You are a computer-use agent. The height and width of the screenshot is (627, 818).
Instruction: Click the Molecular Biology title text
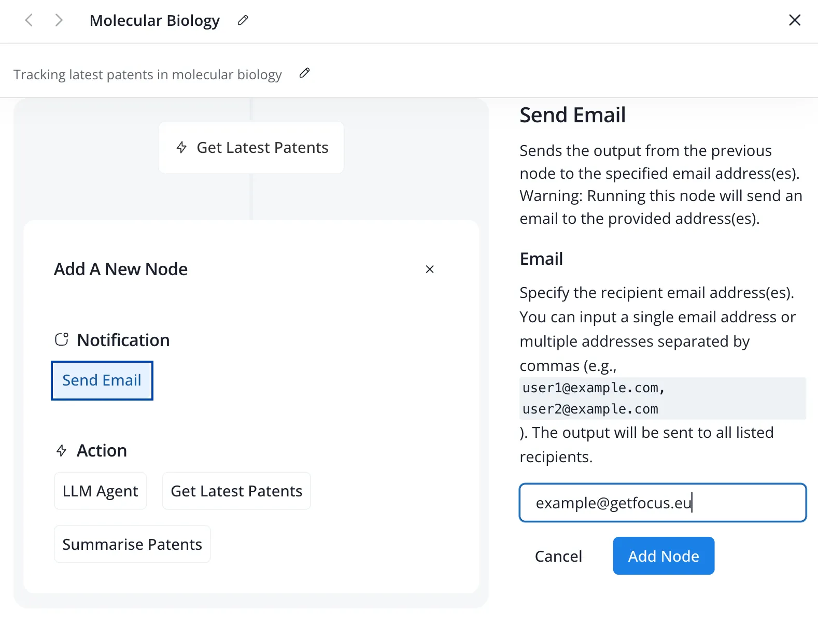(x=154, y=20)
